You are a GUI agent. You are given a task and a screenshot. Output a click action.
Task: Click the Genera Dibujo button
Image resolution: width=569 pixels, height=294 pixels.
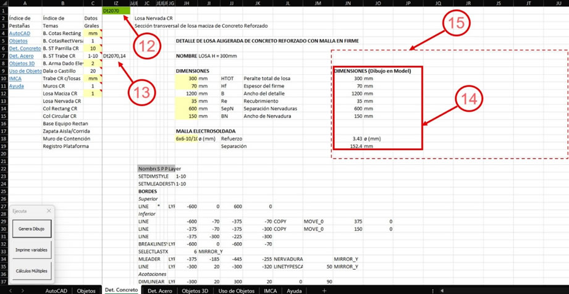coord(32,229)
